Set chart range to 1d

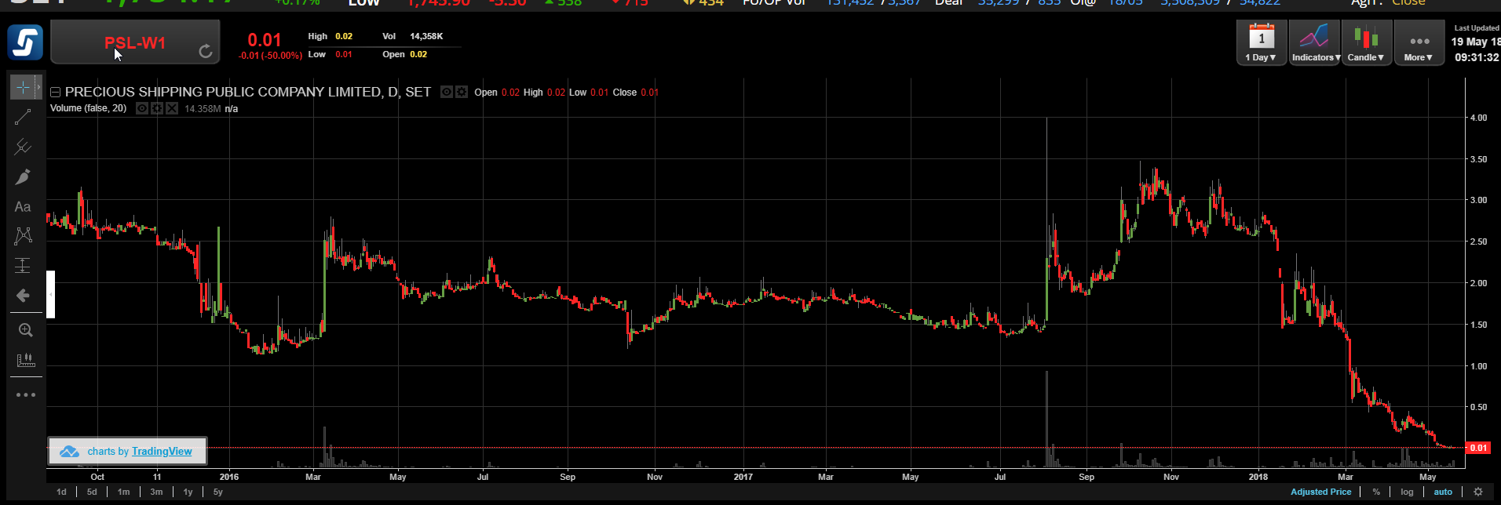click(61, 492)
